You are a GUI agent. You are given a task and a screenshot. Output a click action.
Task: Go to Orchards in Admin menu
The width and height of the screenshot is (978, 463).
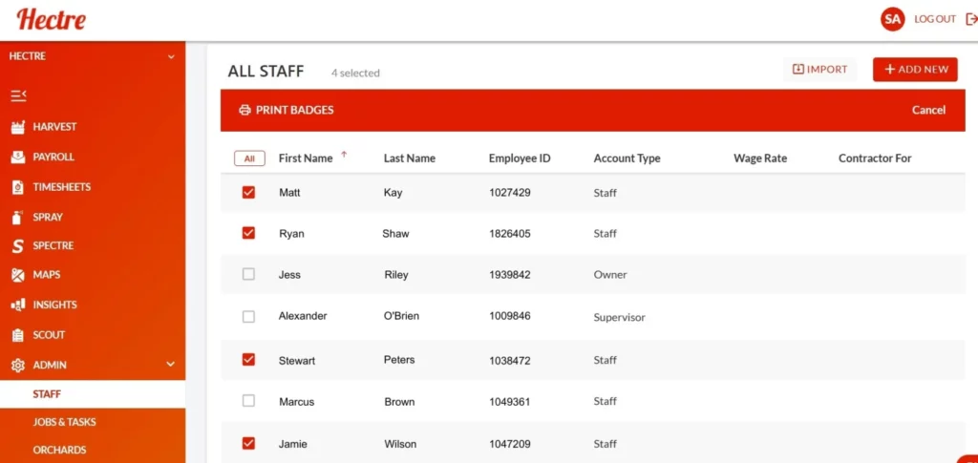pyautogui.click(x=59, y=450)
